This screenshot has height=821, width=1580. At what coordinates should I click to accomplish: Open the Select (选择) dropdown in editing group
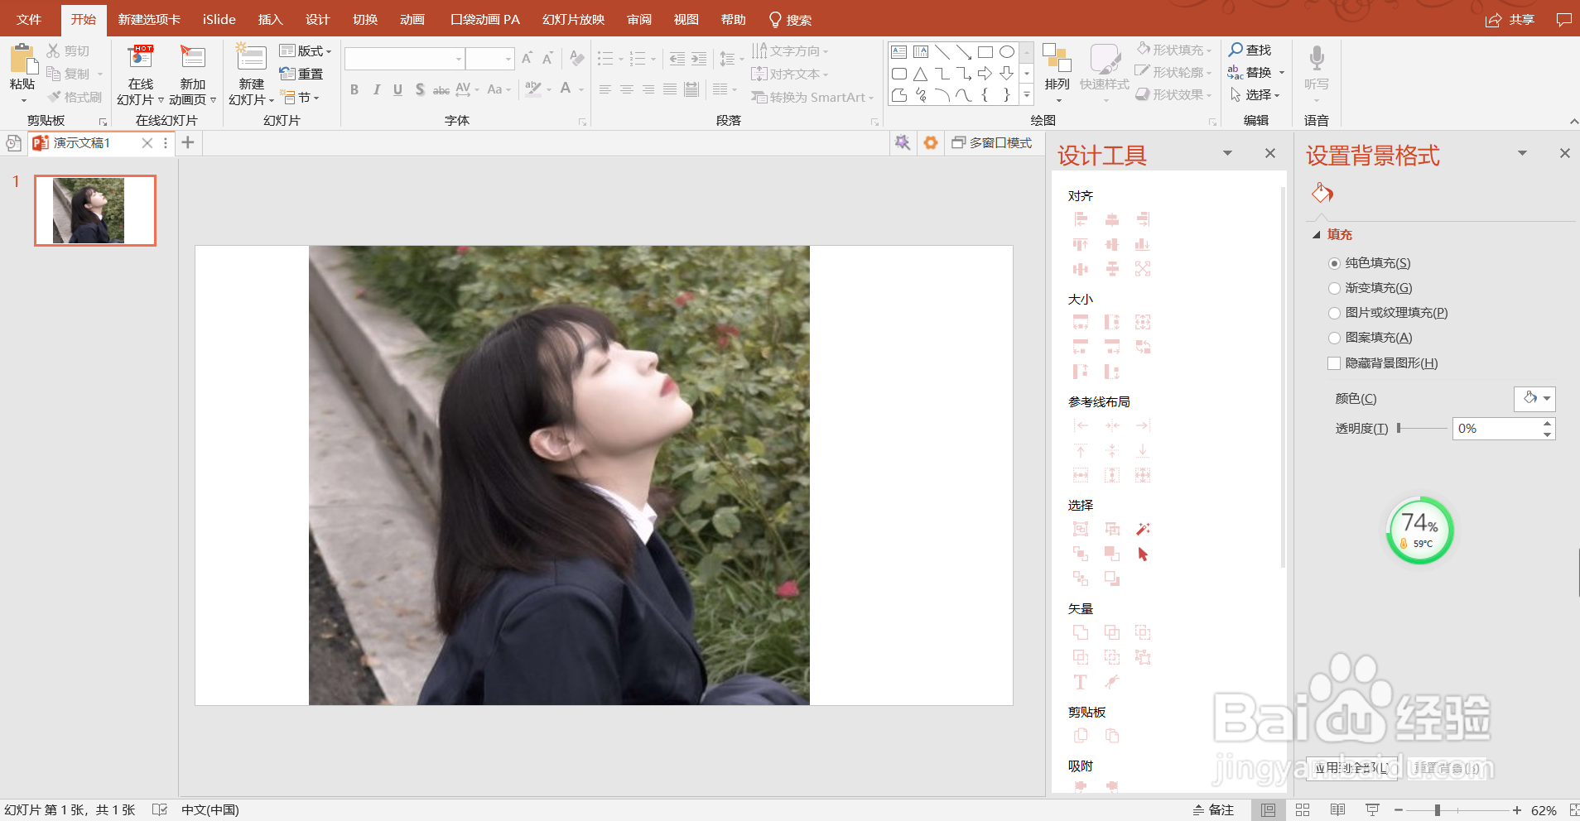[x=1255, y=95]
